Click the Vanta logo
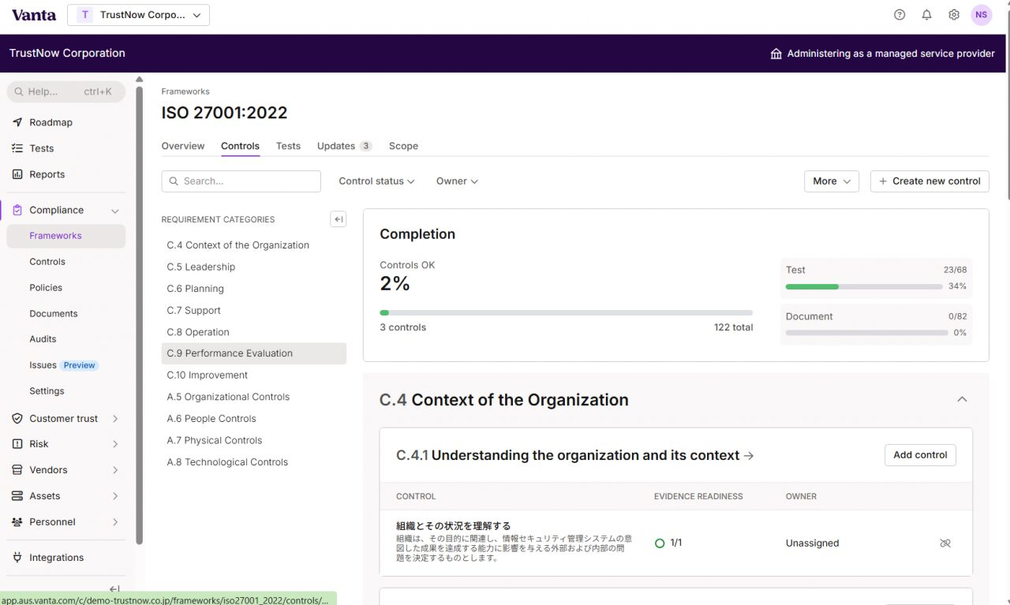 pyautogui.click(x=34, y=15)
